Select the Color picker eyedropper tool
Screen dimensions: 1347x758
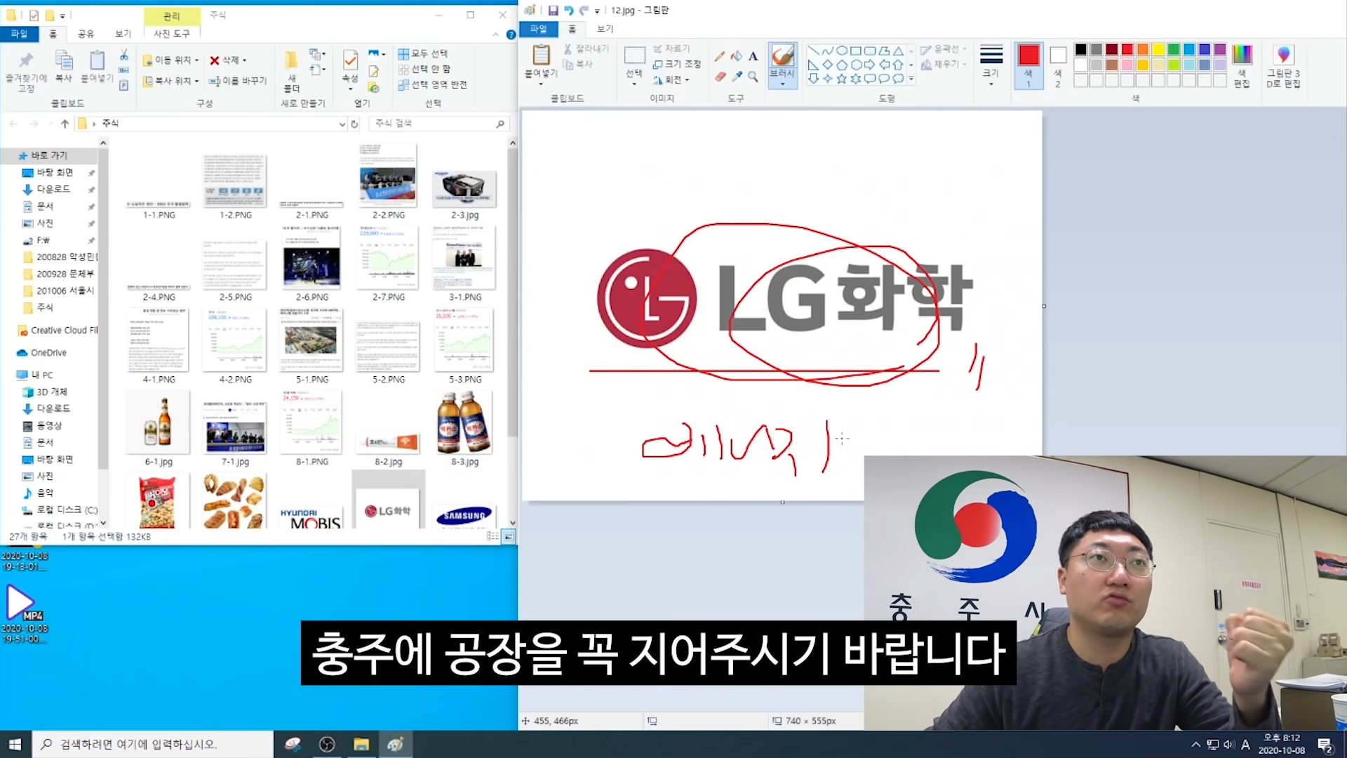[x=736, y=77]
